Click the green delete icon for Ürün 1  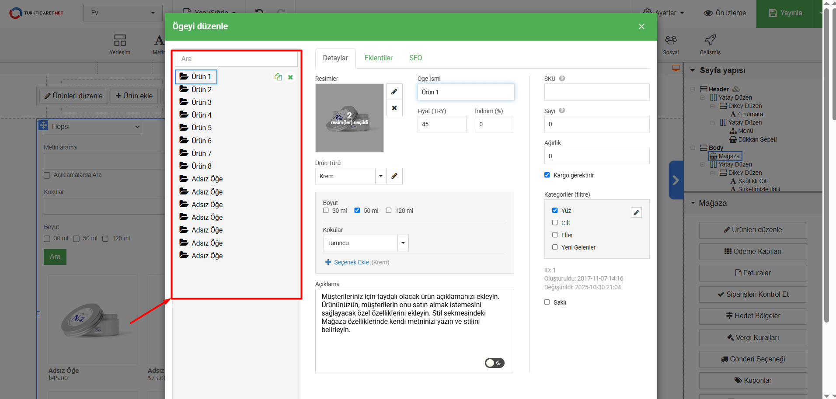click(x=290, y=77)
